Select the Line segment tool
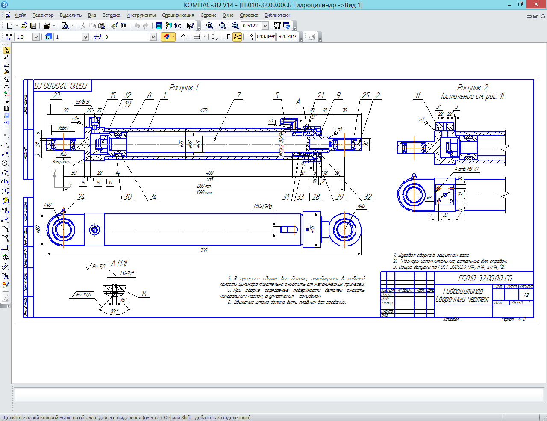The image size is (547, 421). click(x=6, y=154)
